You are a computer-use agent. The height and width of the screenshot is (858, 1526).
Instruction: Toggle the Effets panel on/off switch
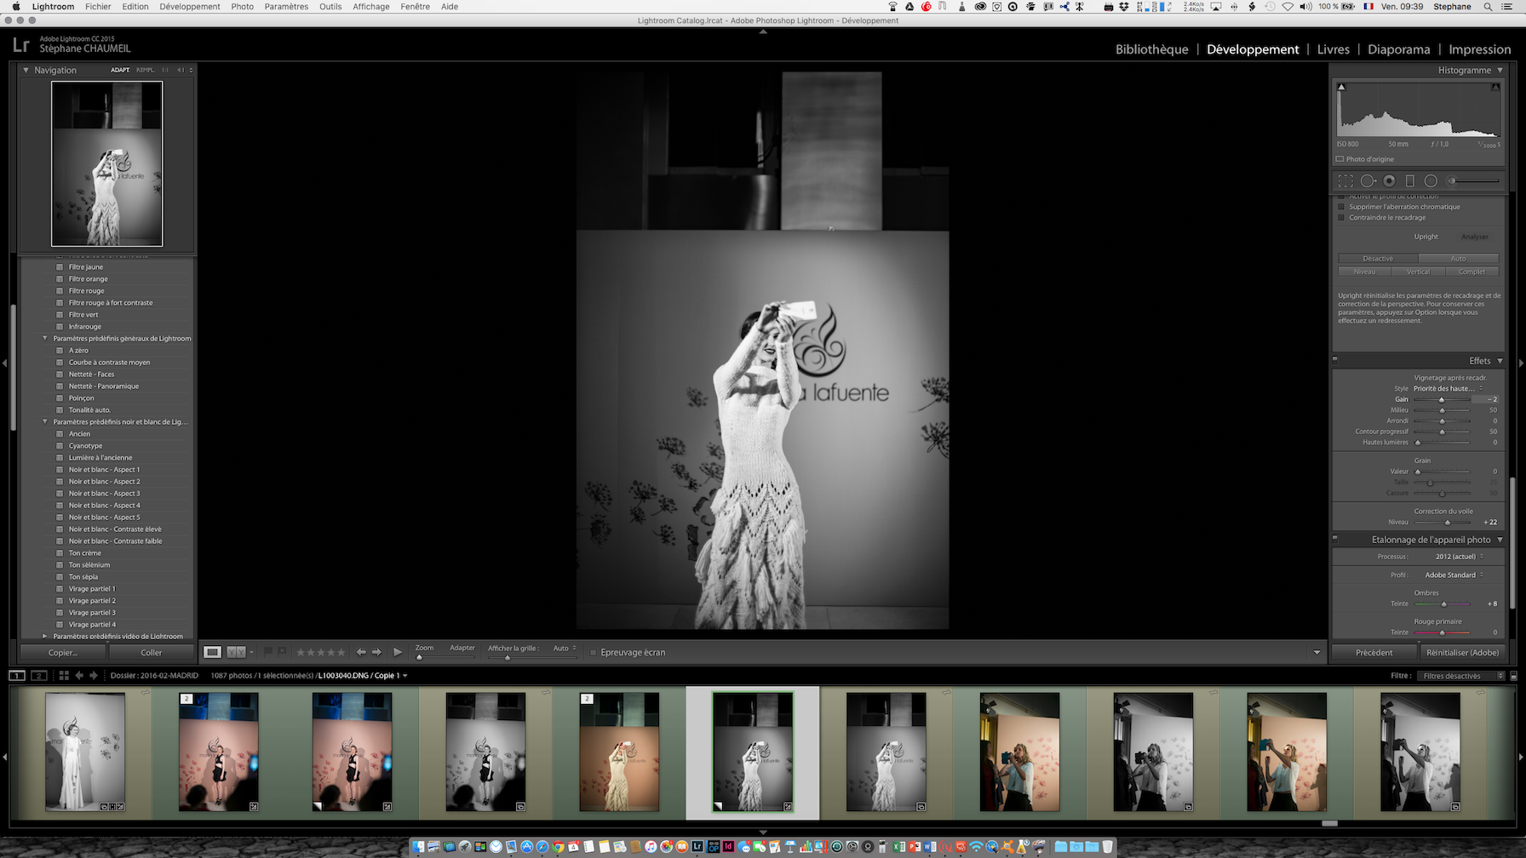(x=1335, y=360)
